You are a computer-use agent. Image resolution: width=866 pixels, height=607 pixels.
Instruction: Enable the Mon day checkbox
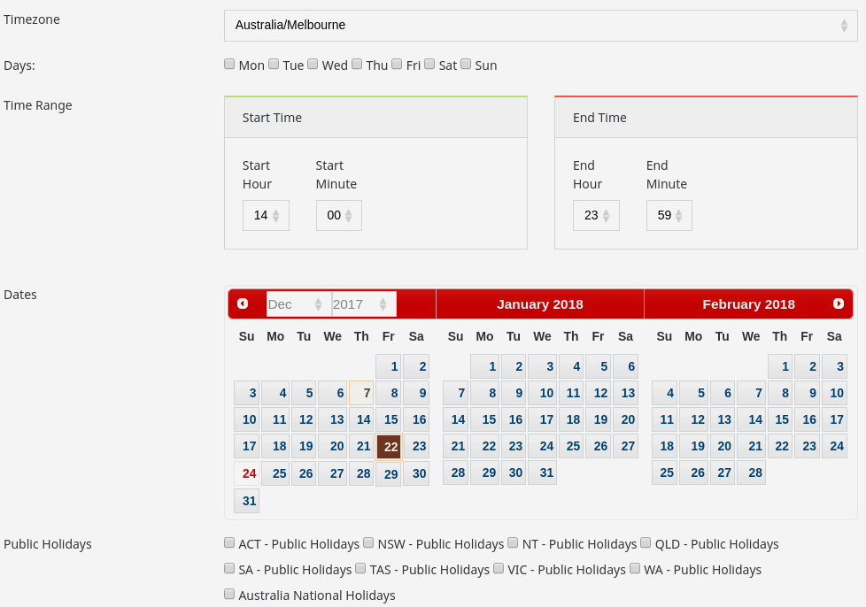pos(229,64)
